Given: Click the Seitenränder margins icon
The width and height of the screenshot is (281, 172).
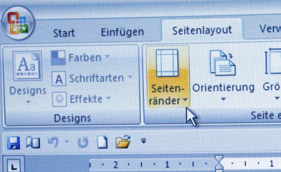Looking at the screenshot, I should pyautogui.click(x=167, y=63).
